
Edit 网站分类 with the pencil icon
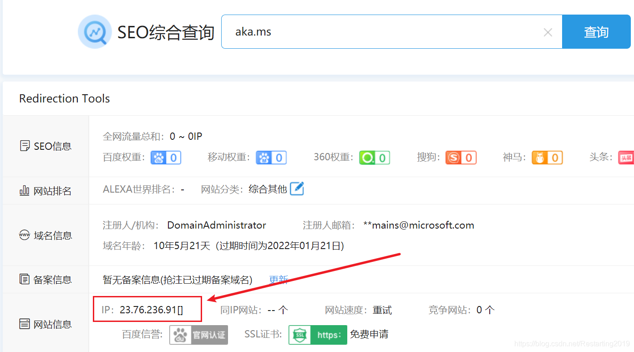(x=297, y=189)
